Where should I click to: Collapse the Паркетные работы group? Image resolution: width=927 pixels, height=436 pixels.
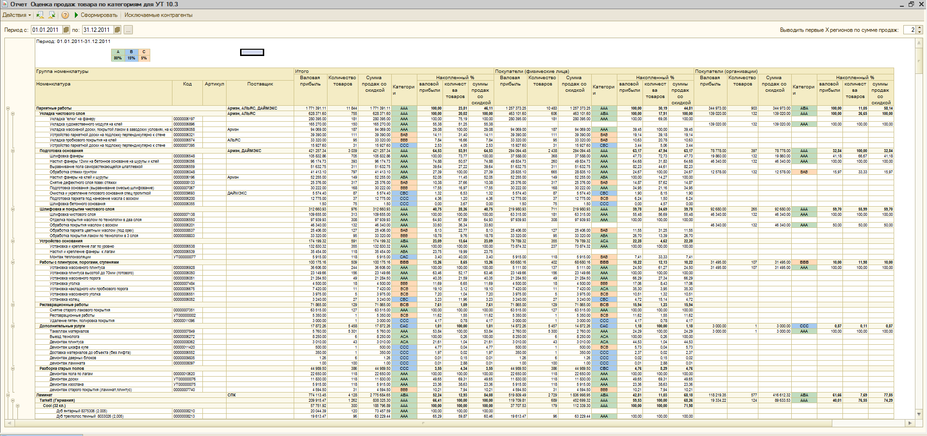8,108
